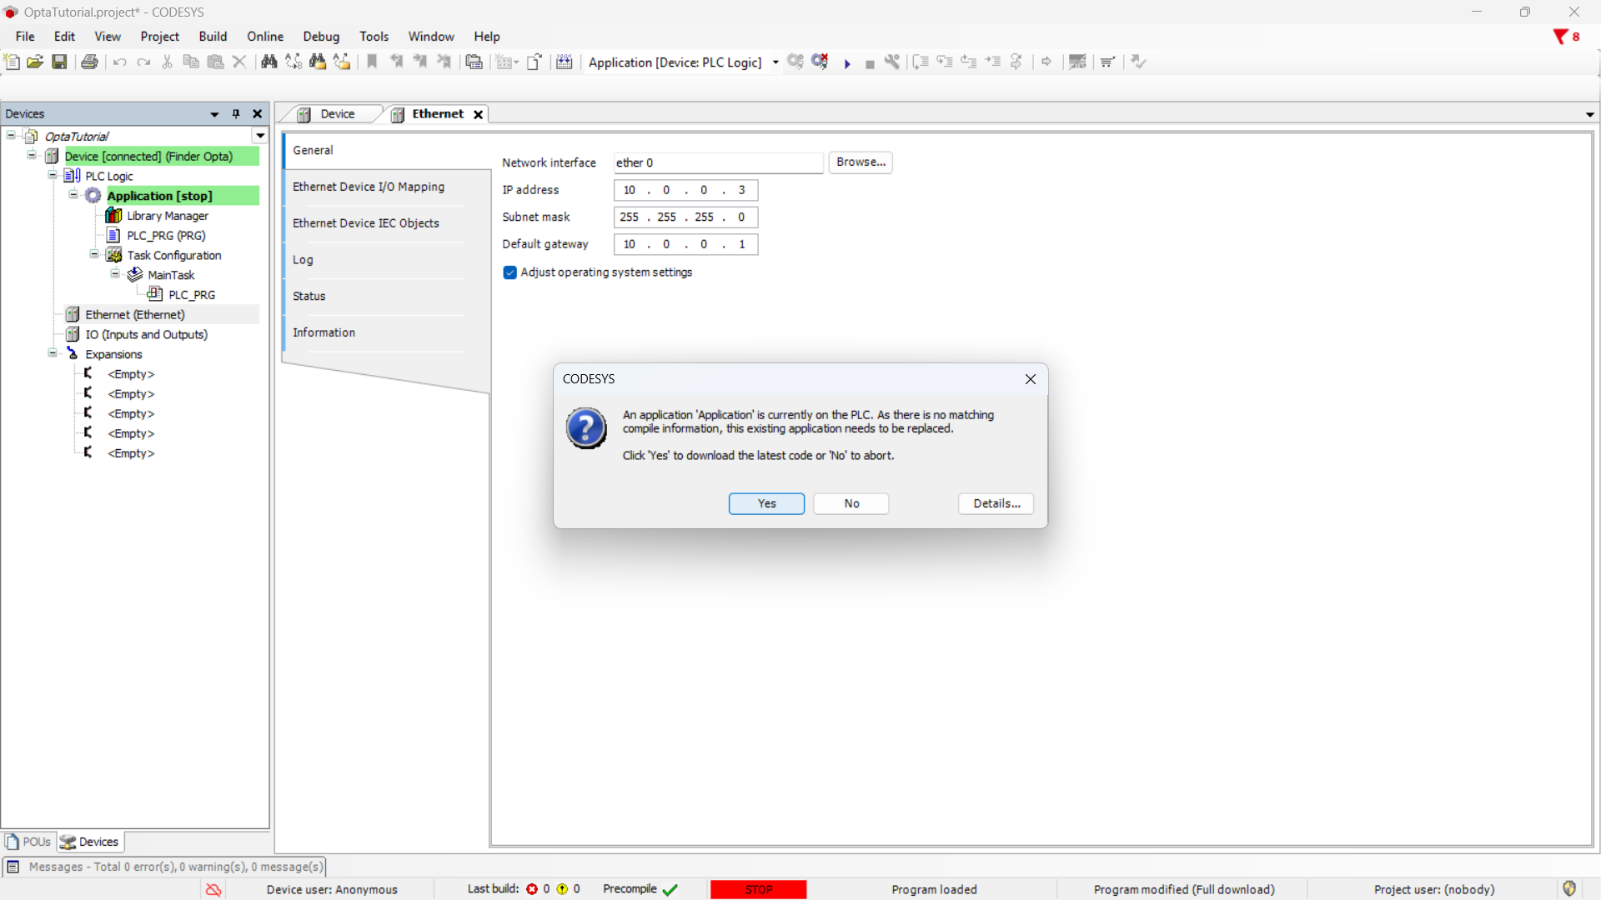Switch to the Device tab
1601x900 pixels.
(x=337, y=114)
